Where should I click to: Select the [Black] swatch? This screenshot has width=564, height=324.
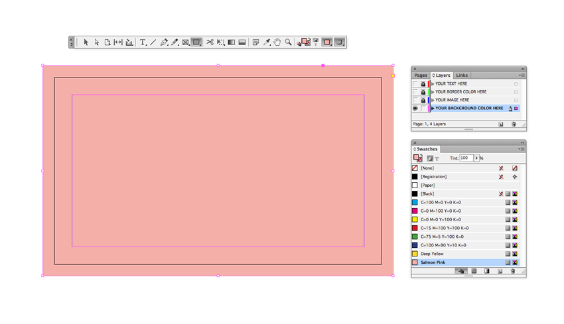coord(466,194)
